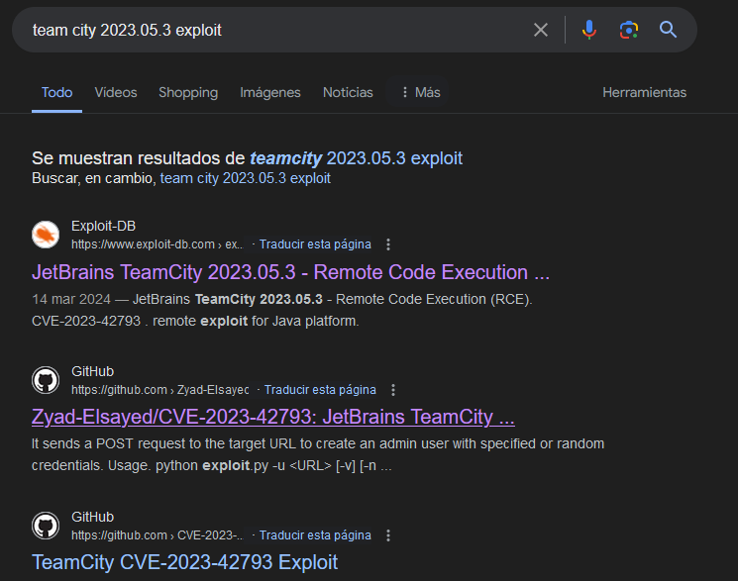Search instead for team city 2023.05.3 exploit
Viewport: 738px width, 581px height.
point(246,179)
